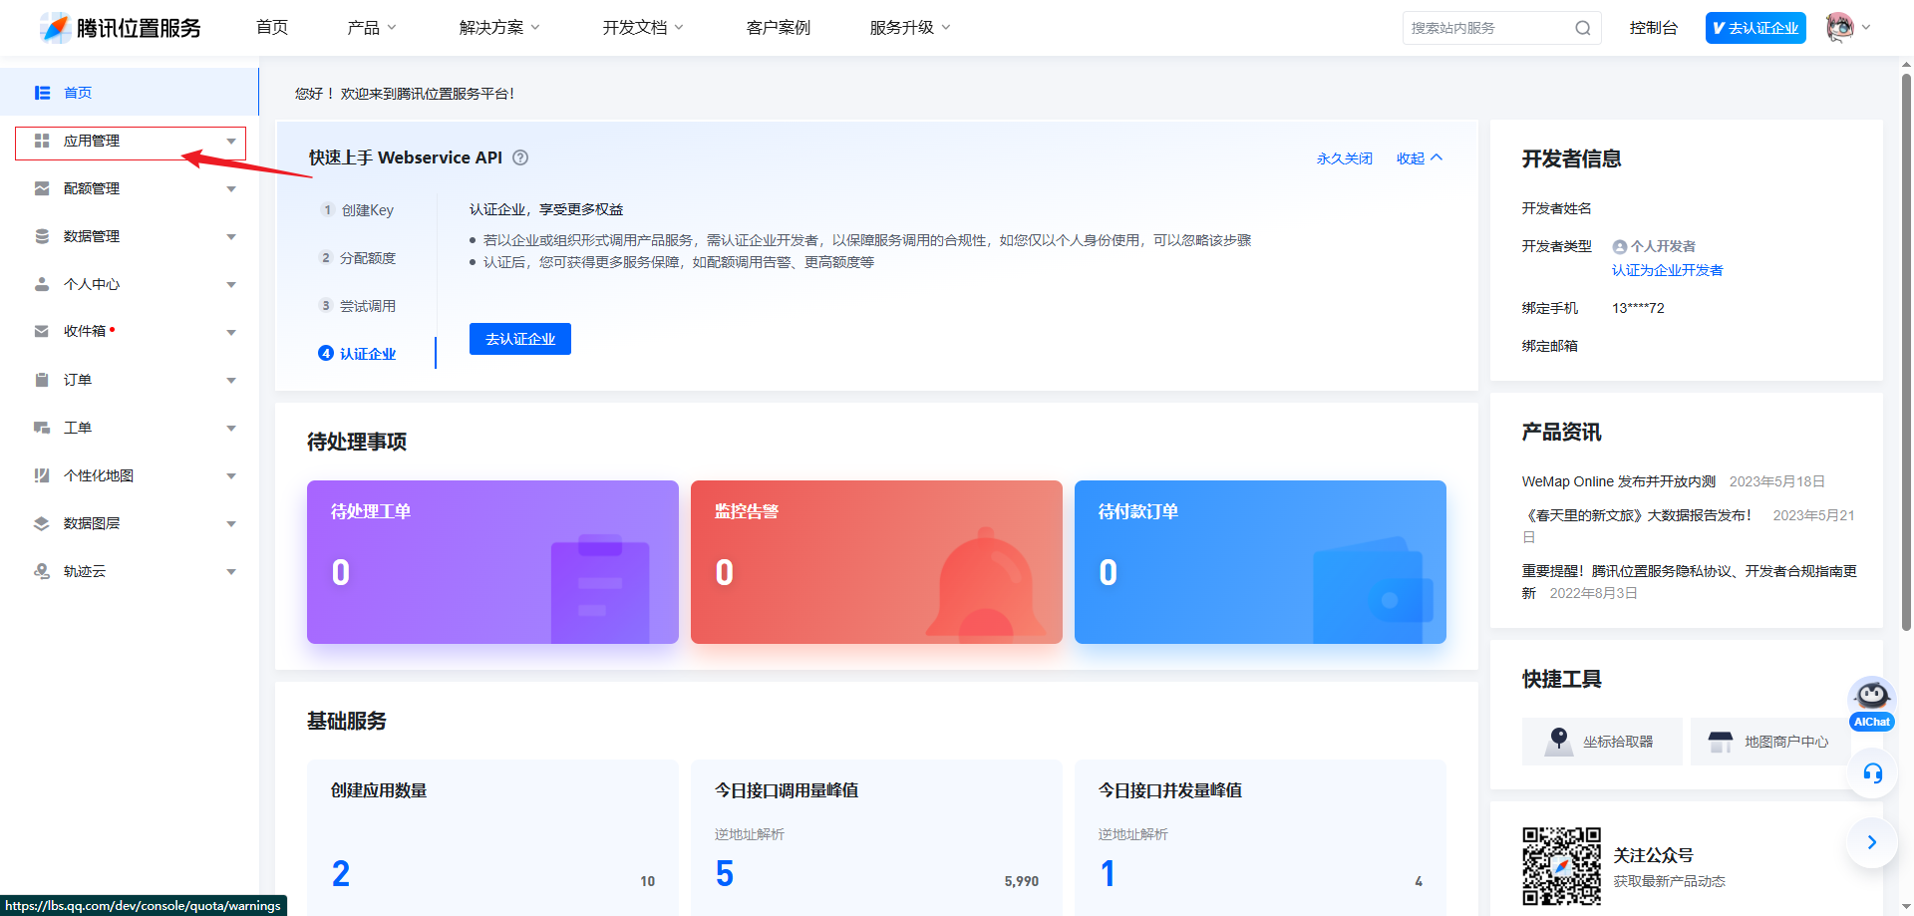
Task: Expand the 个性化地图 sidebar arrow
Action: [231, 476]
